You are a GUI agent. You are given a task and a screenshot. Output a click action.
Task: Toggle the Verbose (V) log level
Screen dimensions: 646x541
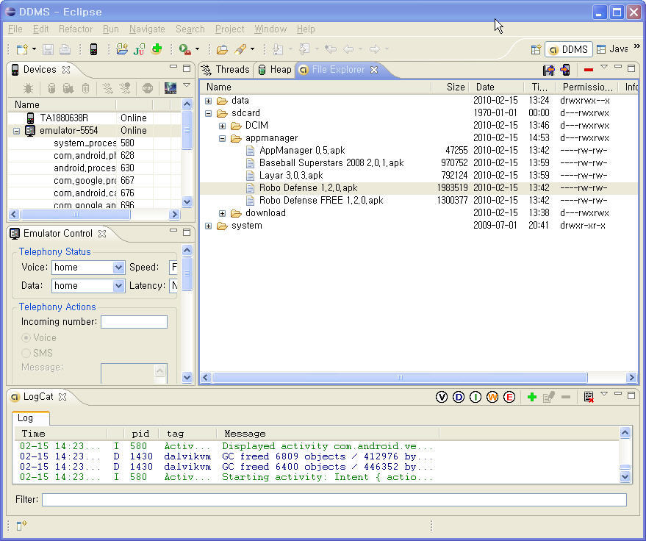pyautogui.click(x=442, y=397)
